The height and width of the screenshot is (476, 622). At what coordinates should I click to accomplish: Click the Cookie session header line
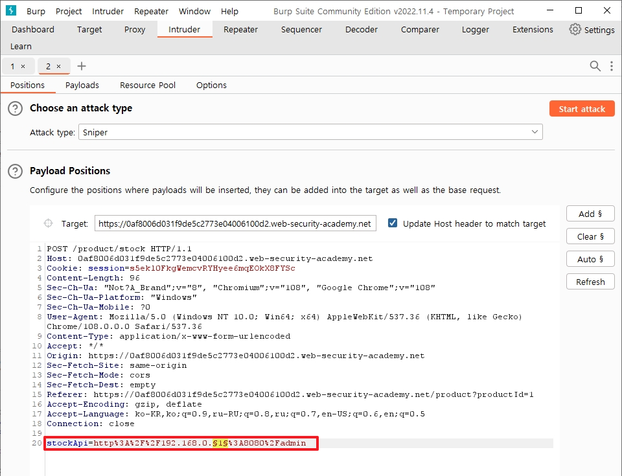(171, 268)
